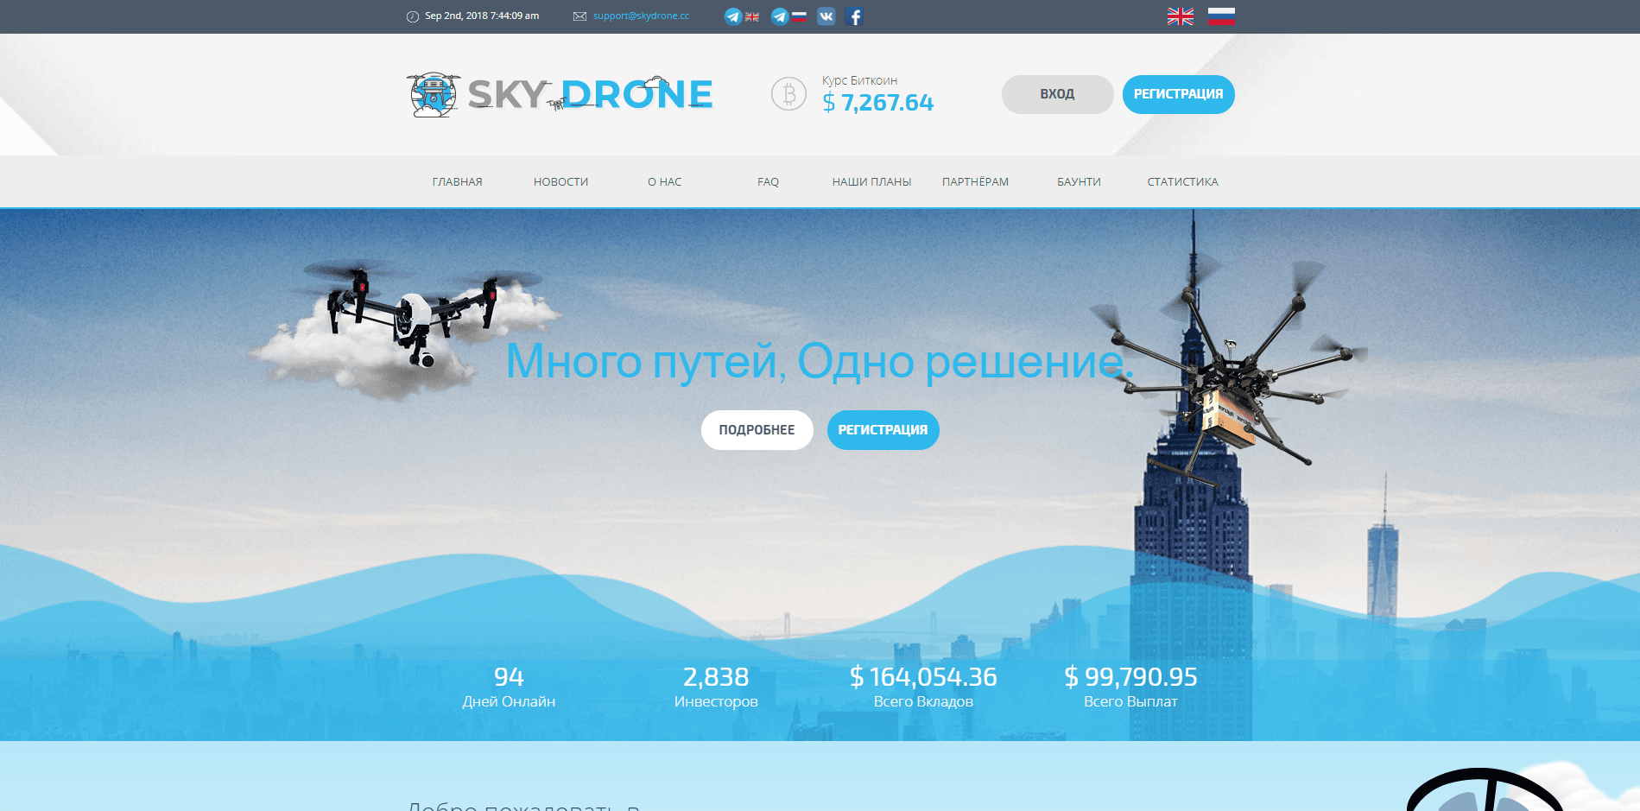Expand the БАУНТИ section
The image size is (1640, 811).
click(1079, 181)
